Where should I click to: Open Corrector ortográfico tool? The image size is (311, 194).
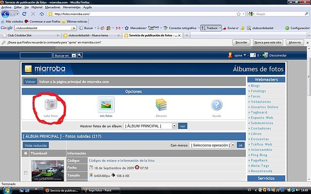(180, 28)
